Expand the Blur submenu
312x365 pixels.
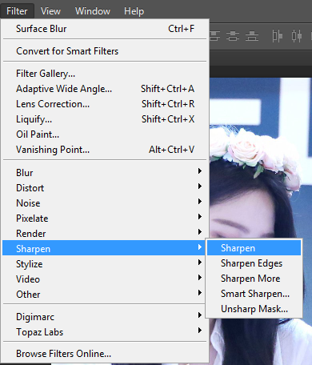pyautogui.click(x=105, y=173)
